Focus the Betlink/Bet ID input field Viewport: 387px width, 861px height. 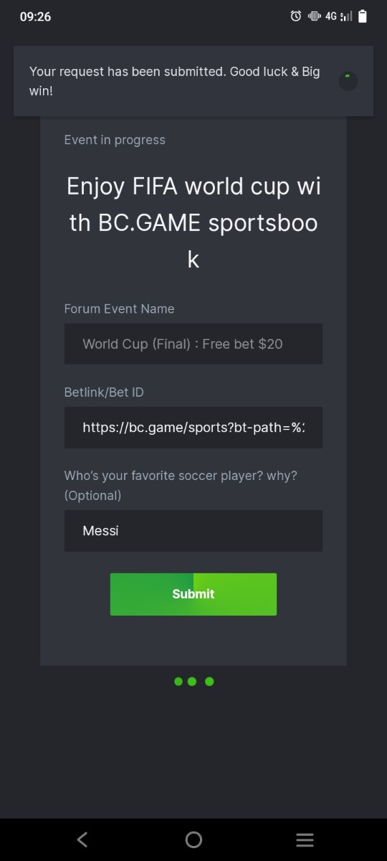193,428
